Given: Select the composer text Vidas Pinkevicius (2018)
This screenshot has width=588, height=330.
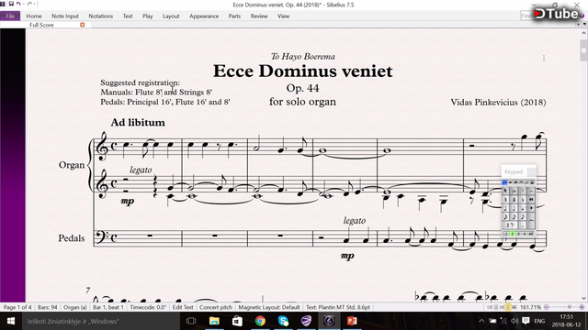Looking at the screenshot, I should click(498, 102).
